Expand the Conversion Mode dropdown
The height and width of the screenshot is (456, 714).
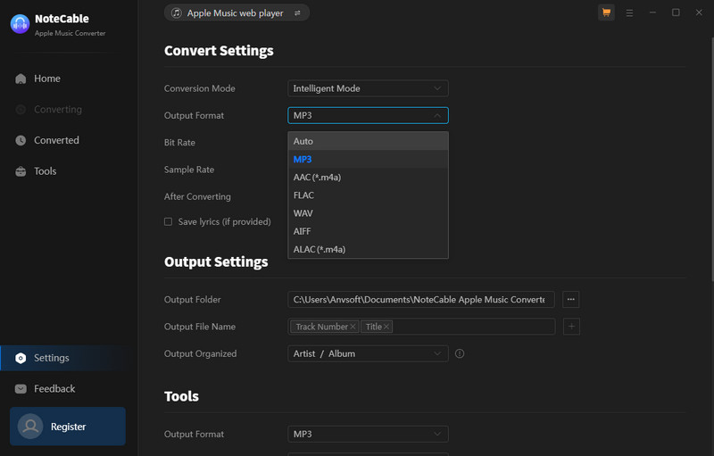[x=368, y=88]
